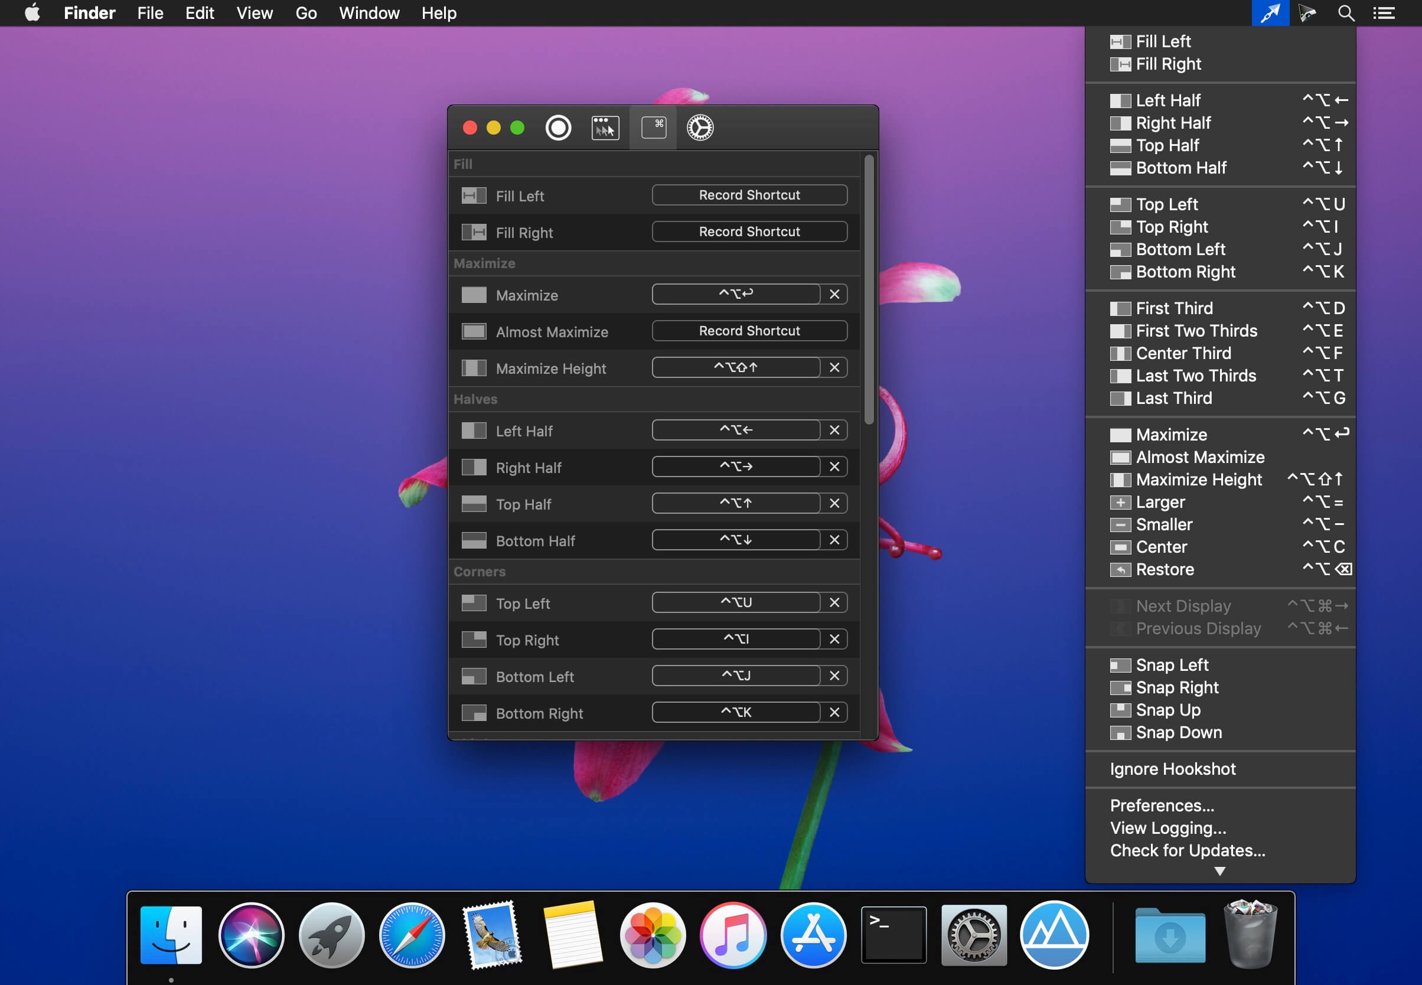Click the Top Half shortcut field
The width and height of the screenshot is (1422, 985).
[735, 503]
